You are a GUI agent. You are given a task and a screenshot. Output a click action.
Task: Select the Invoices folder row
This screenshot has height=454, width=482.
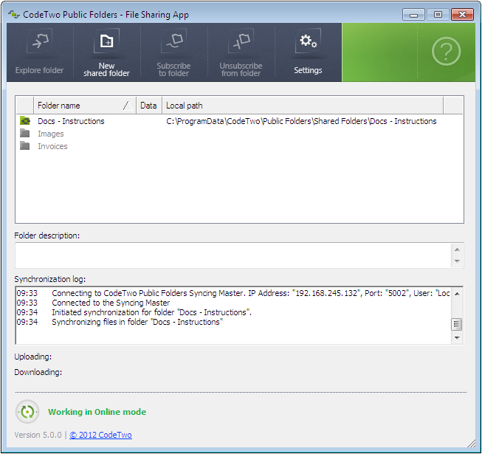pos(239,146)
